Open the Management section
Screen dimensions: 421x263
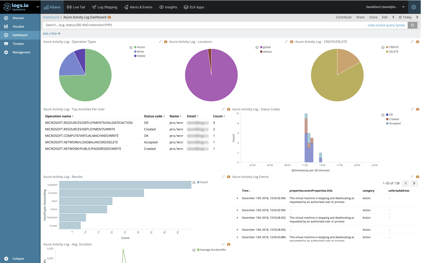[21, 52]
